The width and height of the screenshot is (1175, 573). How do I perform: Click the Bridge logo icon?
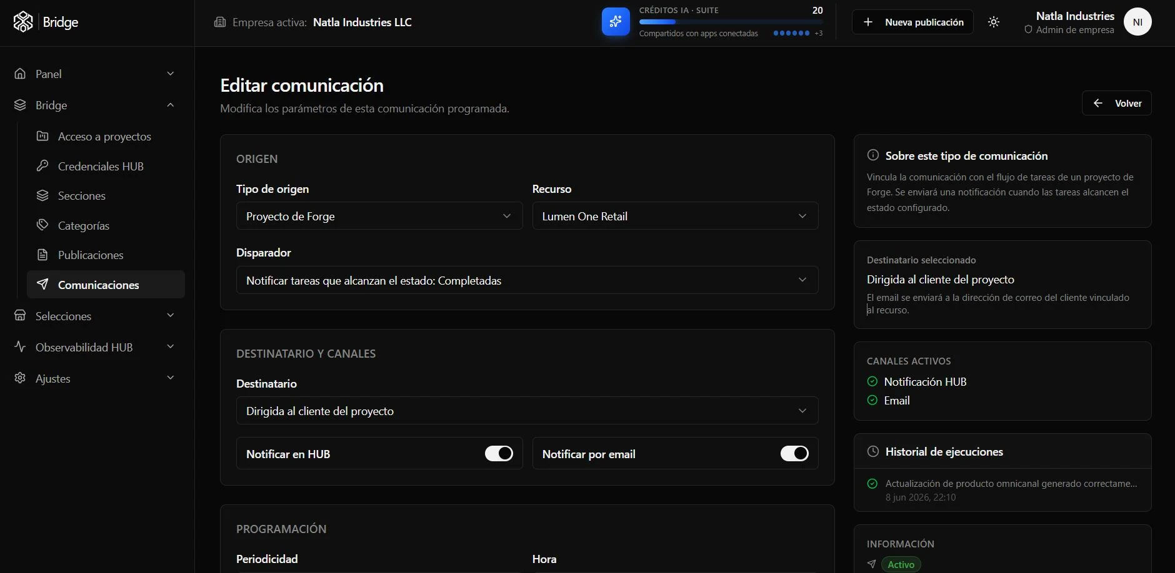click(23, 22)
